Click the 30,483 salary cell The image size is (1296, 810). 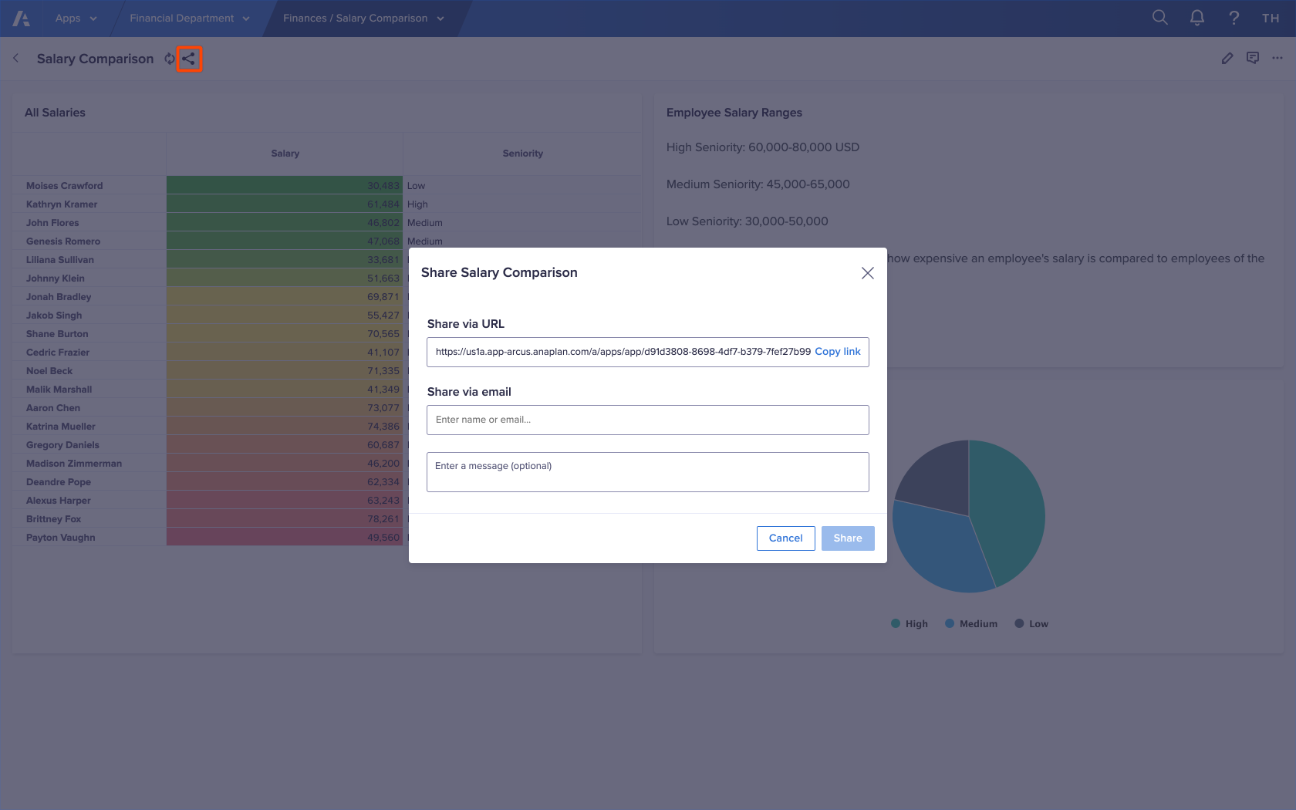[285, 186]
